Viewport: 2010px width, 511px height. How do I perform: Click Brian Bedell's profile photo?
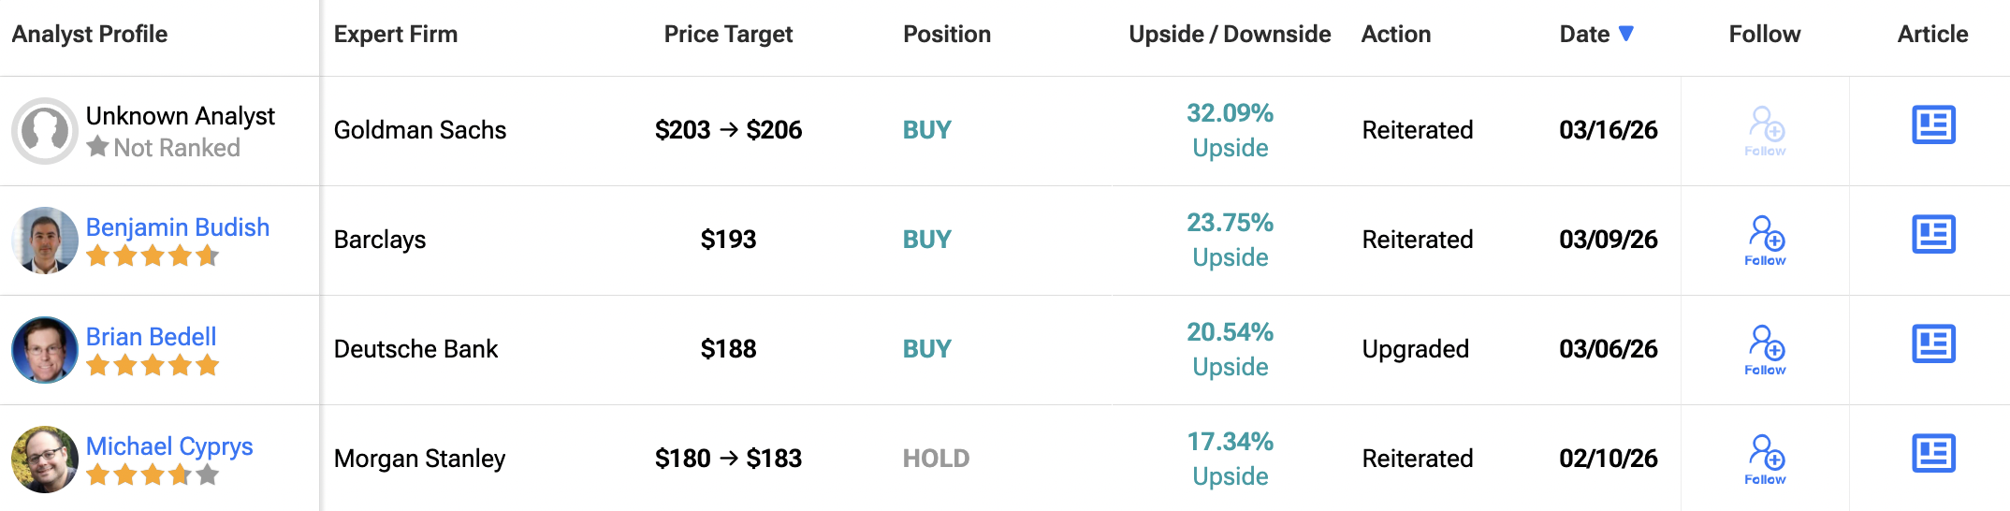tap(45, 350)
